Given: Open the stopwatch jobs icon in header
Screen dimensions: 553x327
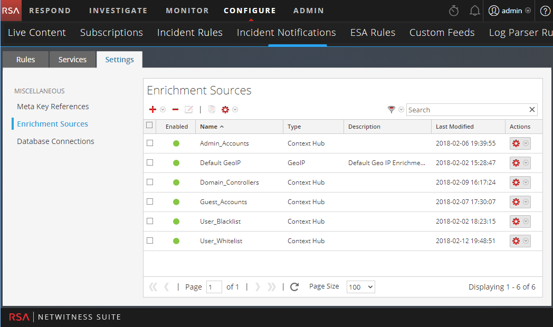Looking at the screenshot, I should click(454, 11).
